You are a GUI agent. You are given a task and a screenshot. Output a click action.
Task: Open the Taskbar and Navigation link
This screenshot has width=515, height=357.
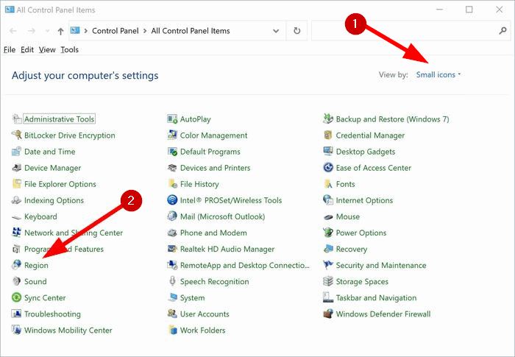[x=376, y=298]
